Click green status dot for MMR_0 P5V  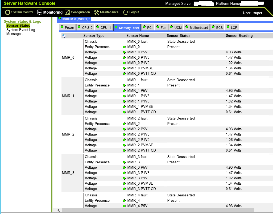pyautogui.click(x=124, y=52)
